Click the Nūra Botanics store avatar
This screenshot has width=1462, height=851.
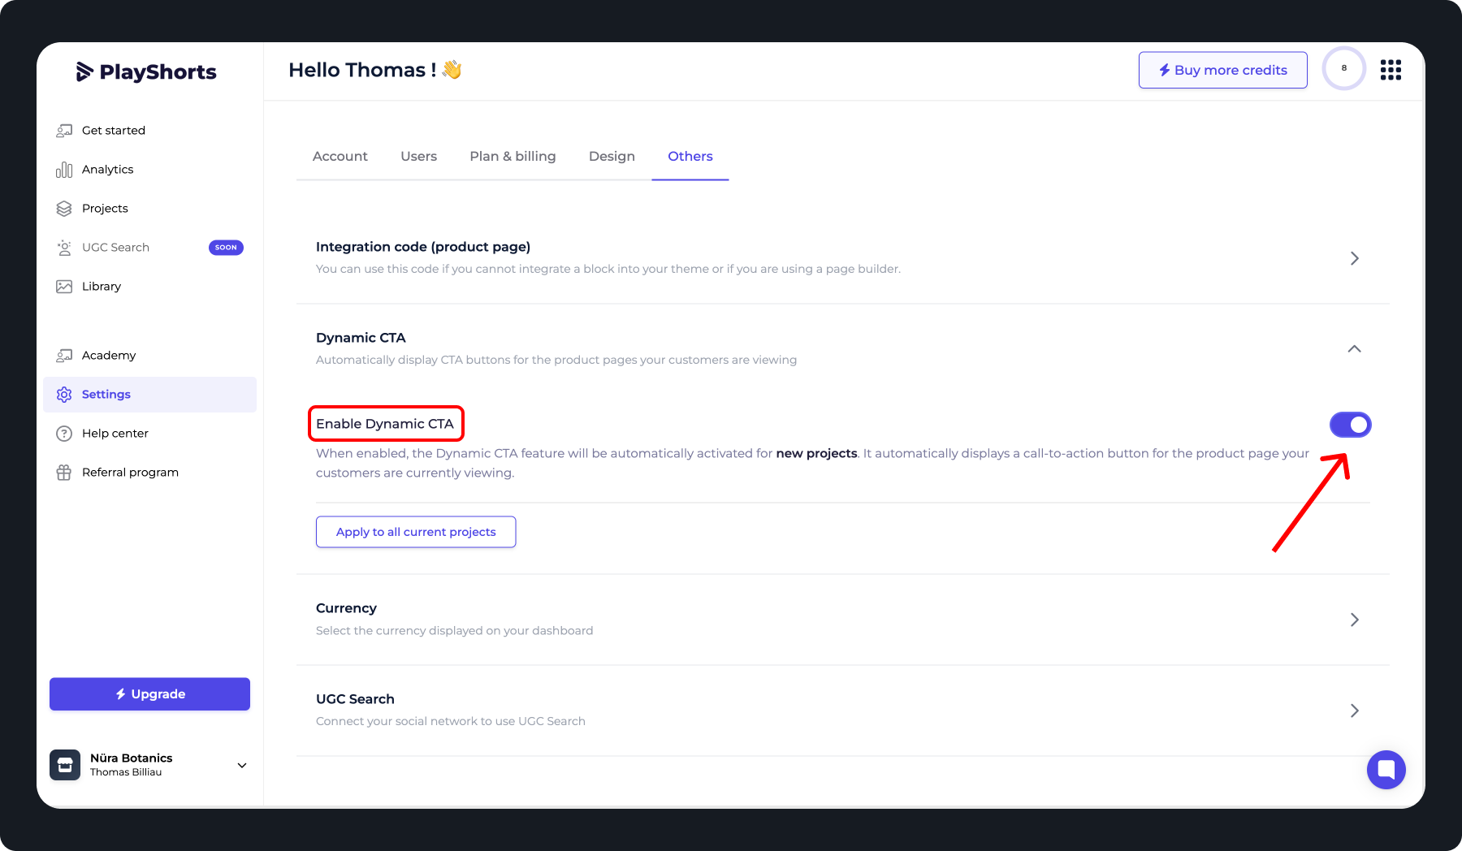click(65, 765)
